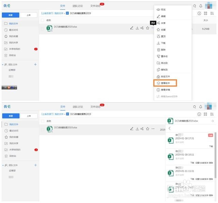This screenshot has width=218, height=203.
Task: Click 下载 link on 2019-01-18 17:31 version
Action: [x=211, y=146]
